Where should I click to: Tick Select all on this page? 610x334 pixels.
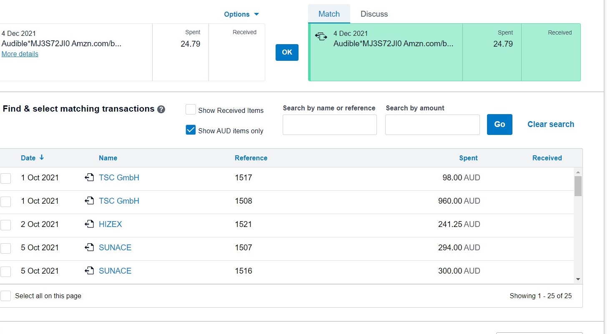click(x=6, y=296)
